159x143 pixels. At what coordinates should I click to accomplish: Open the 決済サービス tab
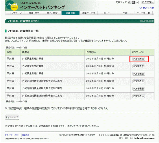(89, 13)
